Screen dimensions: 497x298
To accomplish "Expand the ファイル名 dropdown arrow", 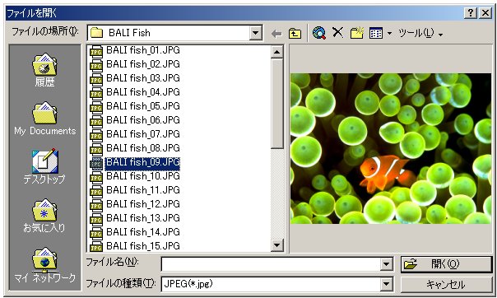I will coord(387,264).
